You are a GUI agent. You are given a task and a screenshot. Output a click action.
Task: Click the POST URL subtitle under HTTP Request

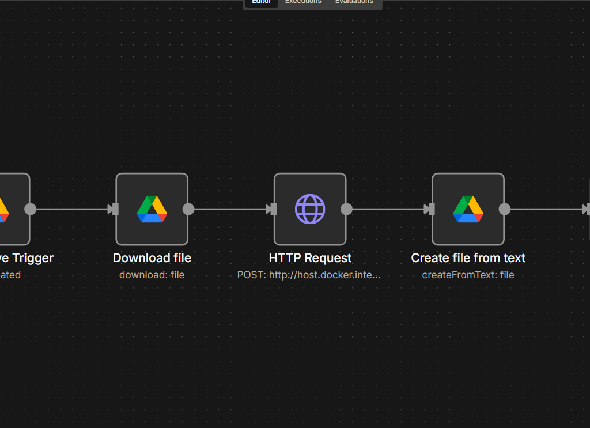(x=309, y=275)
